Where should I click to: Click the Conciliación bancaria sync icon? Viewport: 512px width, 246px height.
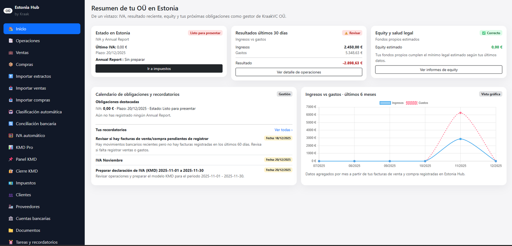[x=11, y=124]
